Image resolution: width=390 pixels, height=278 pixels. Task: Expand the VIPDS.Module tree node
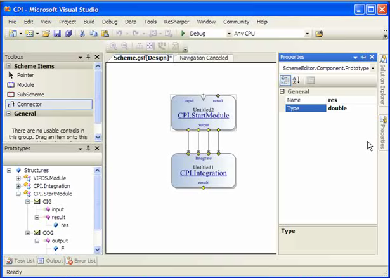click(18, 178)
